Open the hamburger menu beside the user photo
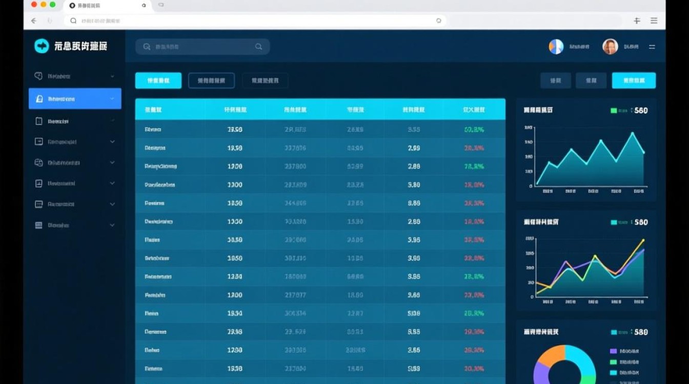The image size is (689, 384). coord(652,47)
